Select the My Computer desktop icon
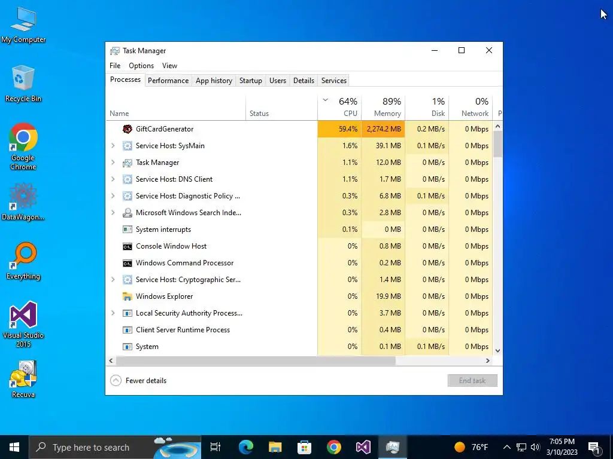The image size is (613, 459). point(23,25)
